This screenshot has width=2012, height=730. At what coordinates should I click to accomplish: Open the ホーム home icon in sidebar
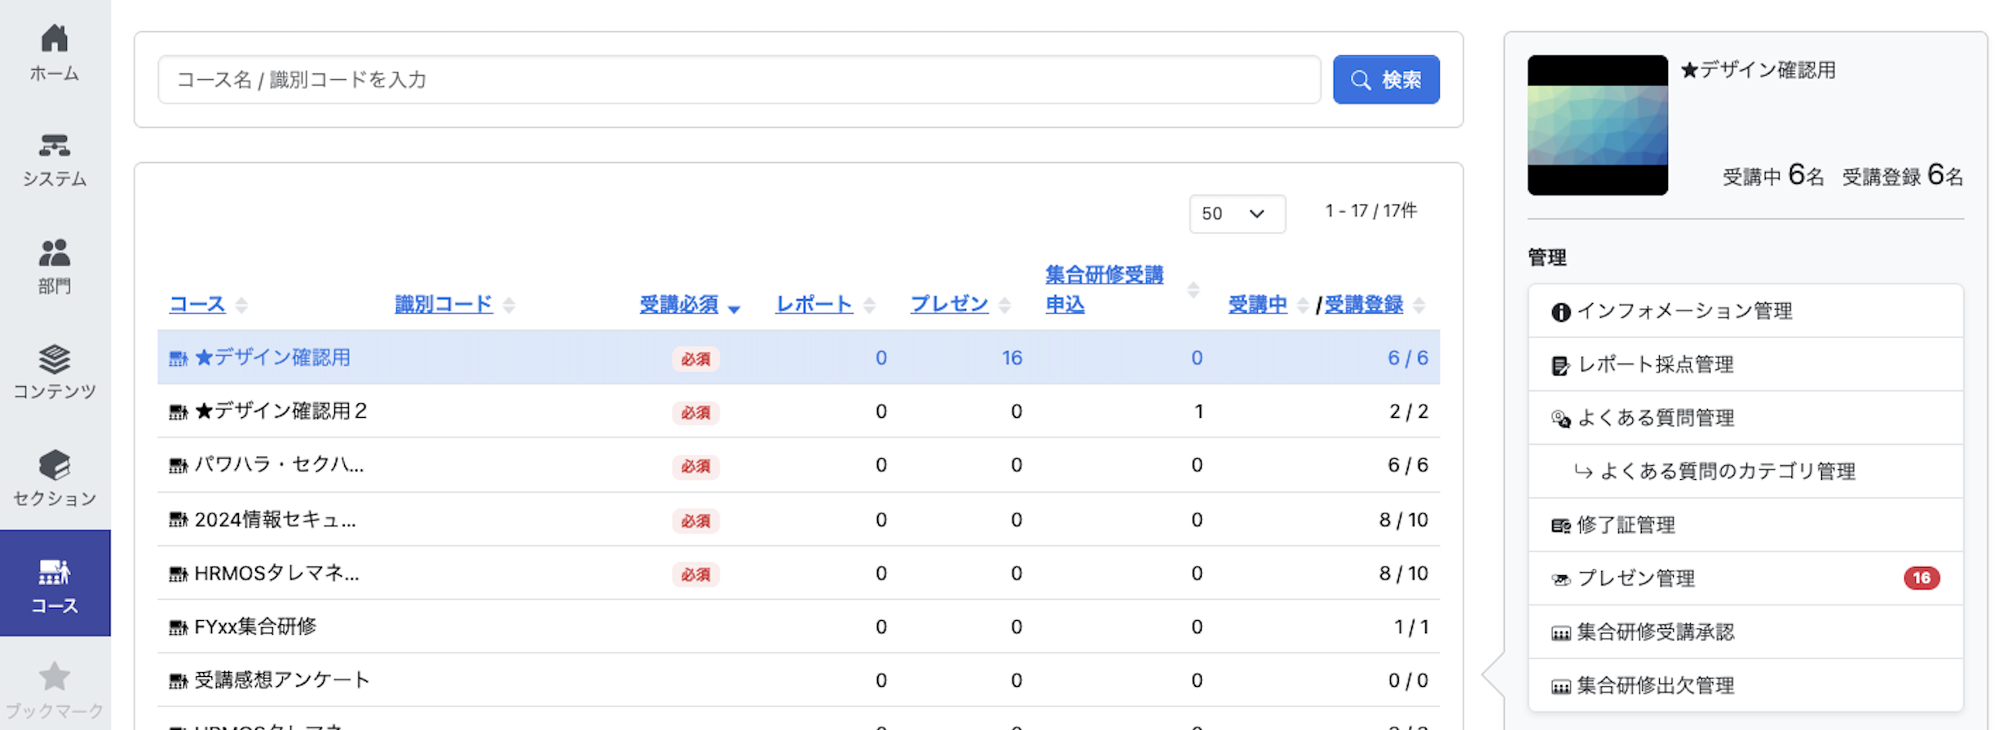[x=55, y=38]
